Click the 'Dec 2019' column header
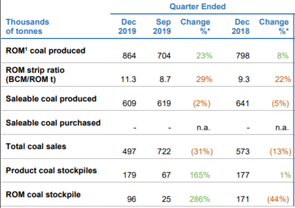Image resolution: width=295 pixels, height=208 pixels. tap(128, 27)
